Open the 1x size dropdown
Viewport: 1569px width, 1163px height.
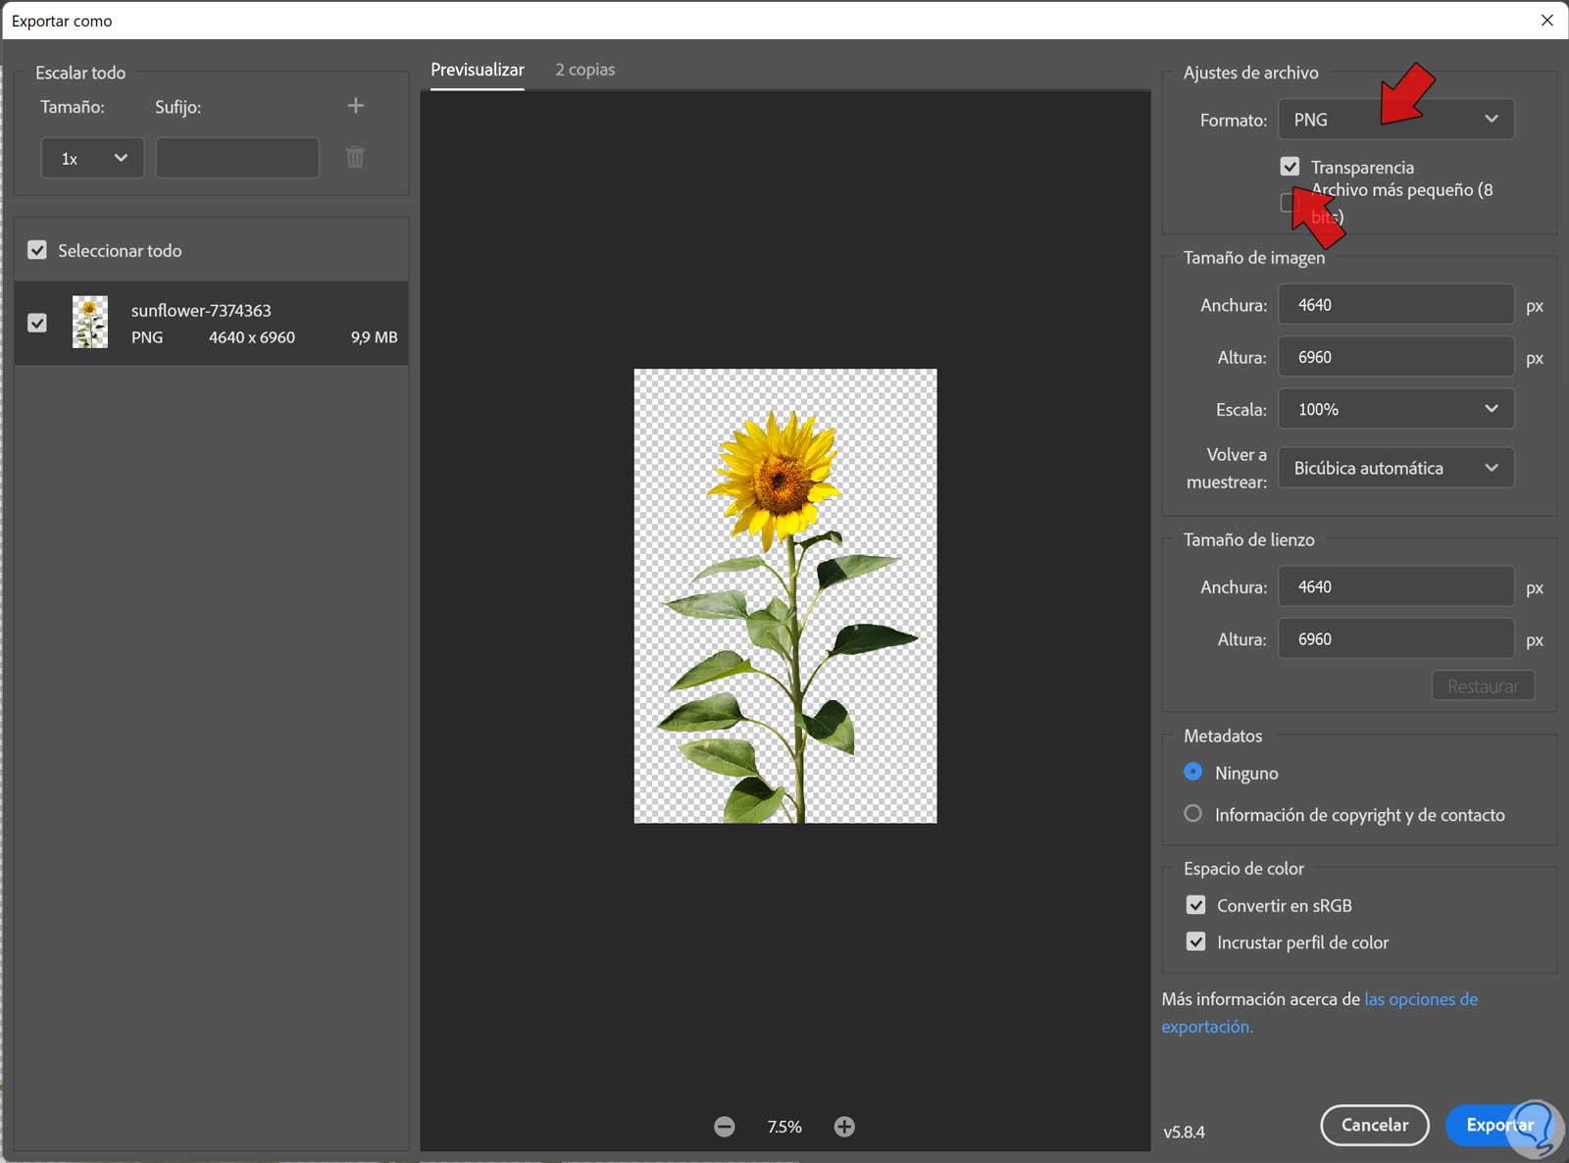tap(92, 158)
